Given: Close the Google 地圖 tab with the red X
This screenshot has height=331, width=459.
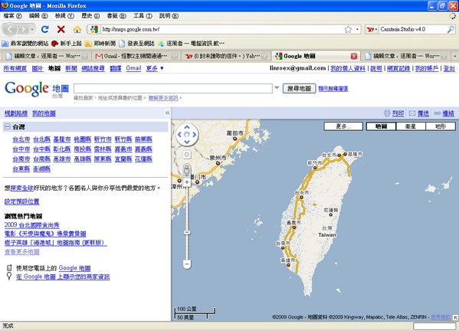Looking at the screenshot, I should click(x=354, y=56).
